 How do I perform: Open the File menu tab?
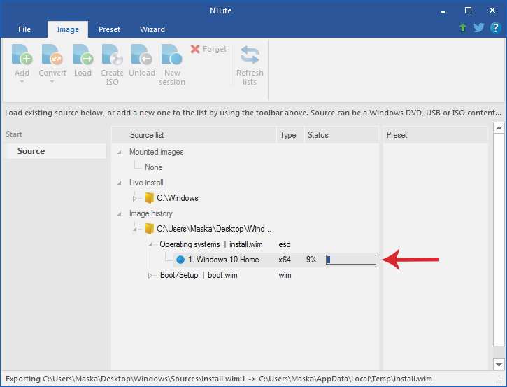tap(24, 29)
